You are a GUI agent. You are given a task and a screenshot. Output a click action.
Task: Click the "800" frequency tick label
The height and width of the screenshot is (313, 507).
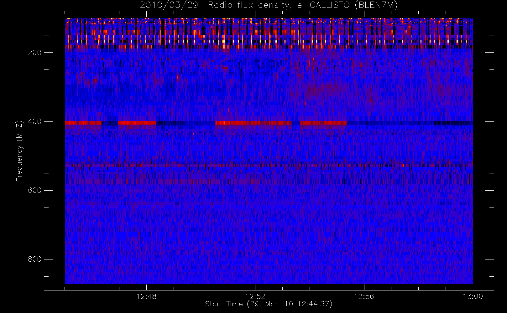tap(34, 259)
